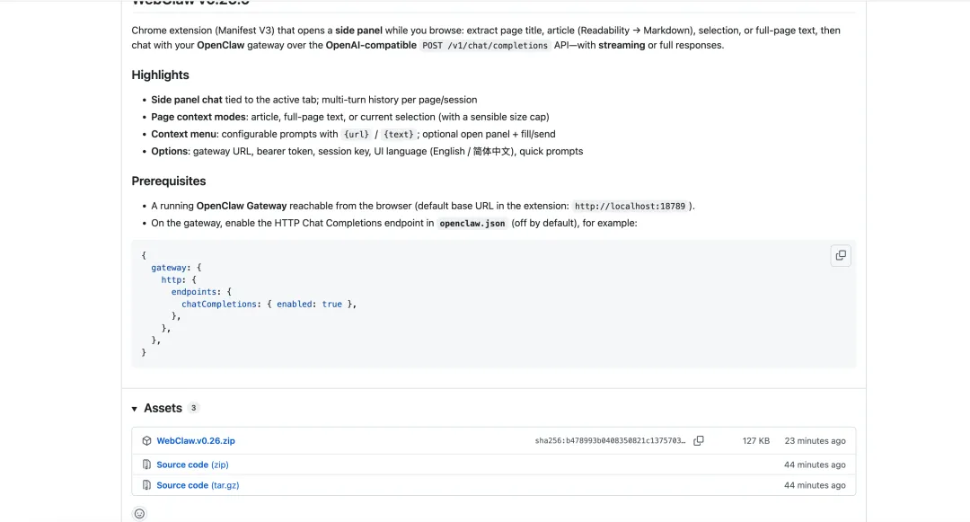Click the Assets count badge showing 3
This screenshot has height=522, width=970.
tap(193, 408)
